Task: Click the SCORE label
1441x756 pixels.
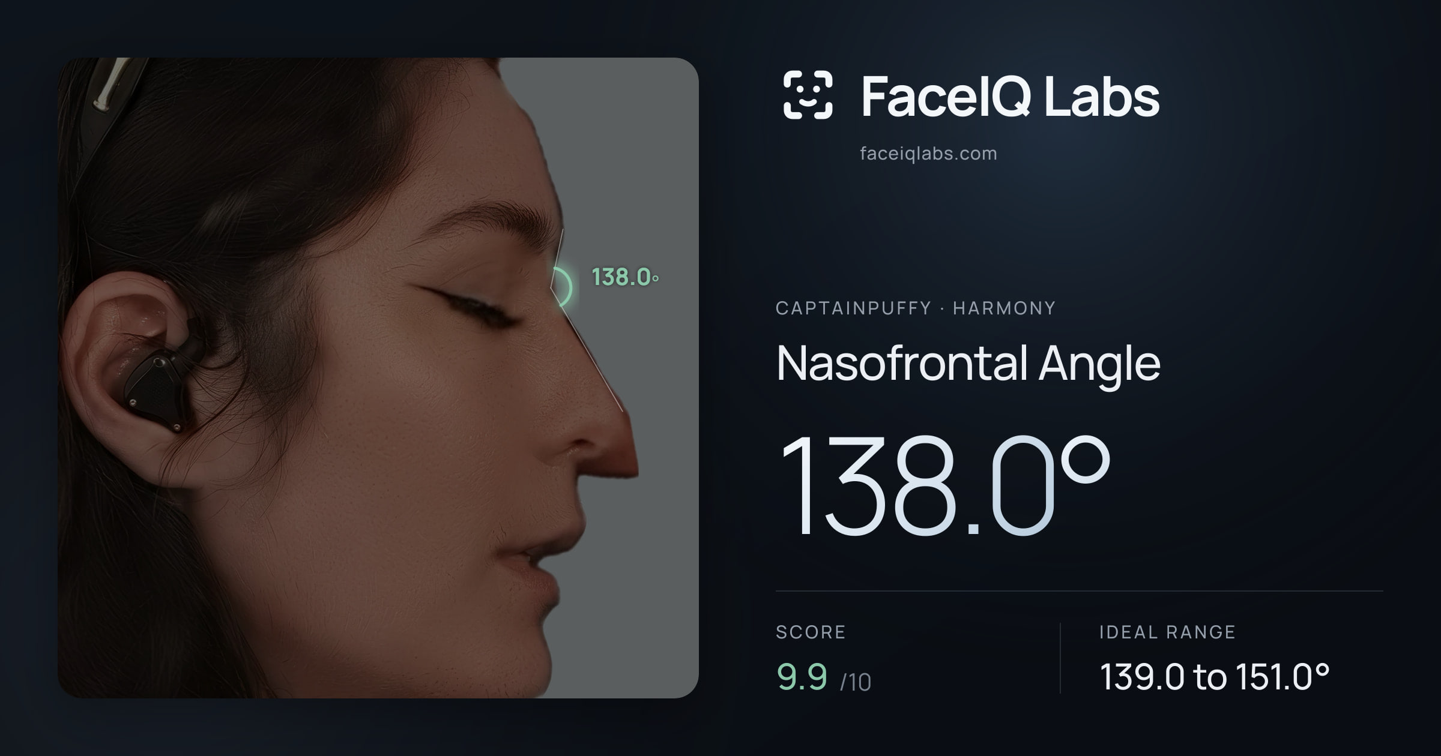Action: pyautogui.click(x=811, y=632)
